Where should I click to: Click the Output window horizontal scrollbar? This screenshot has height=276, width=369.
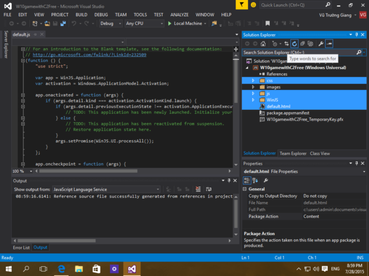(122, 241)
